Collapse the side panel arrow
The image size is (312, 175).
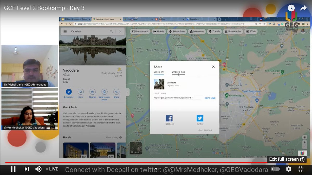coord(128,92)
